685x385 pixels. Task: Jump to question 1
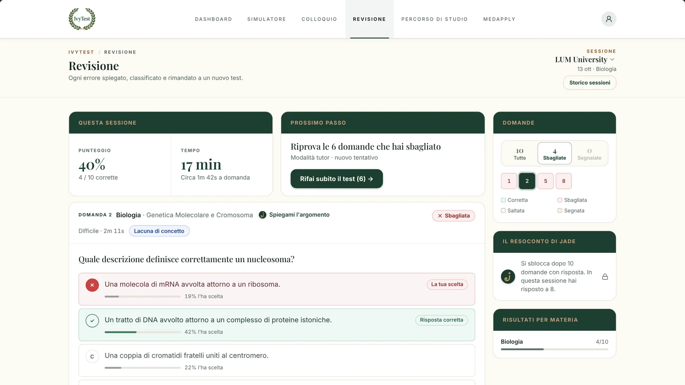[509, 181]
